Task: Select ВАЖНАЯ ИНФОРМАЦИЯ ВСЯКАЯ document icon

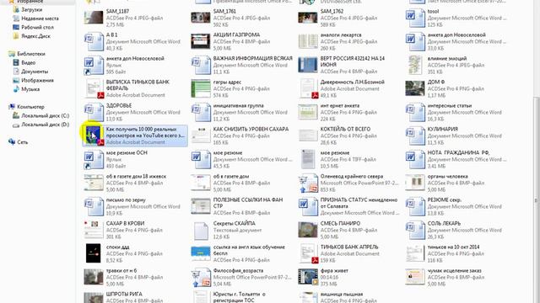Action: 201,66
